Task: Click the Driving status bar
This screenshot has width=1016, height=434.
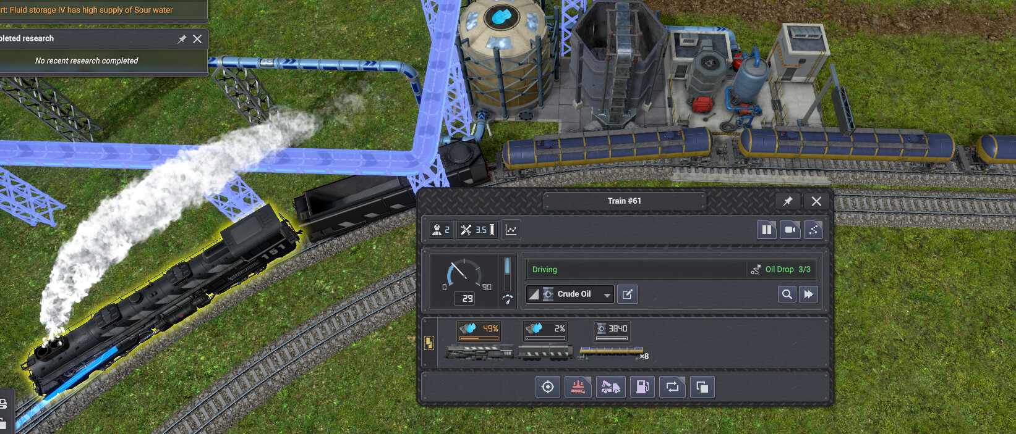Action: (x=636, y=269)
